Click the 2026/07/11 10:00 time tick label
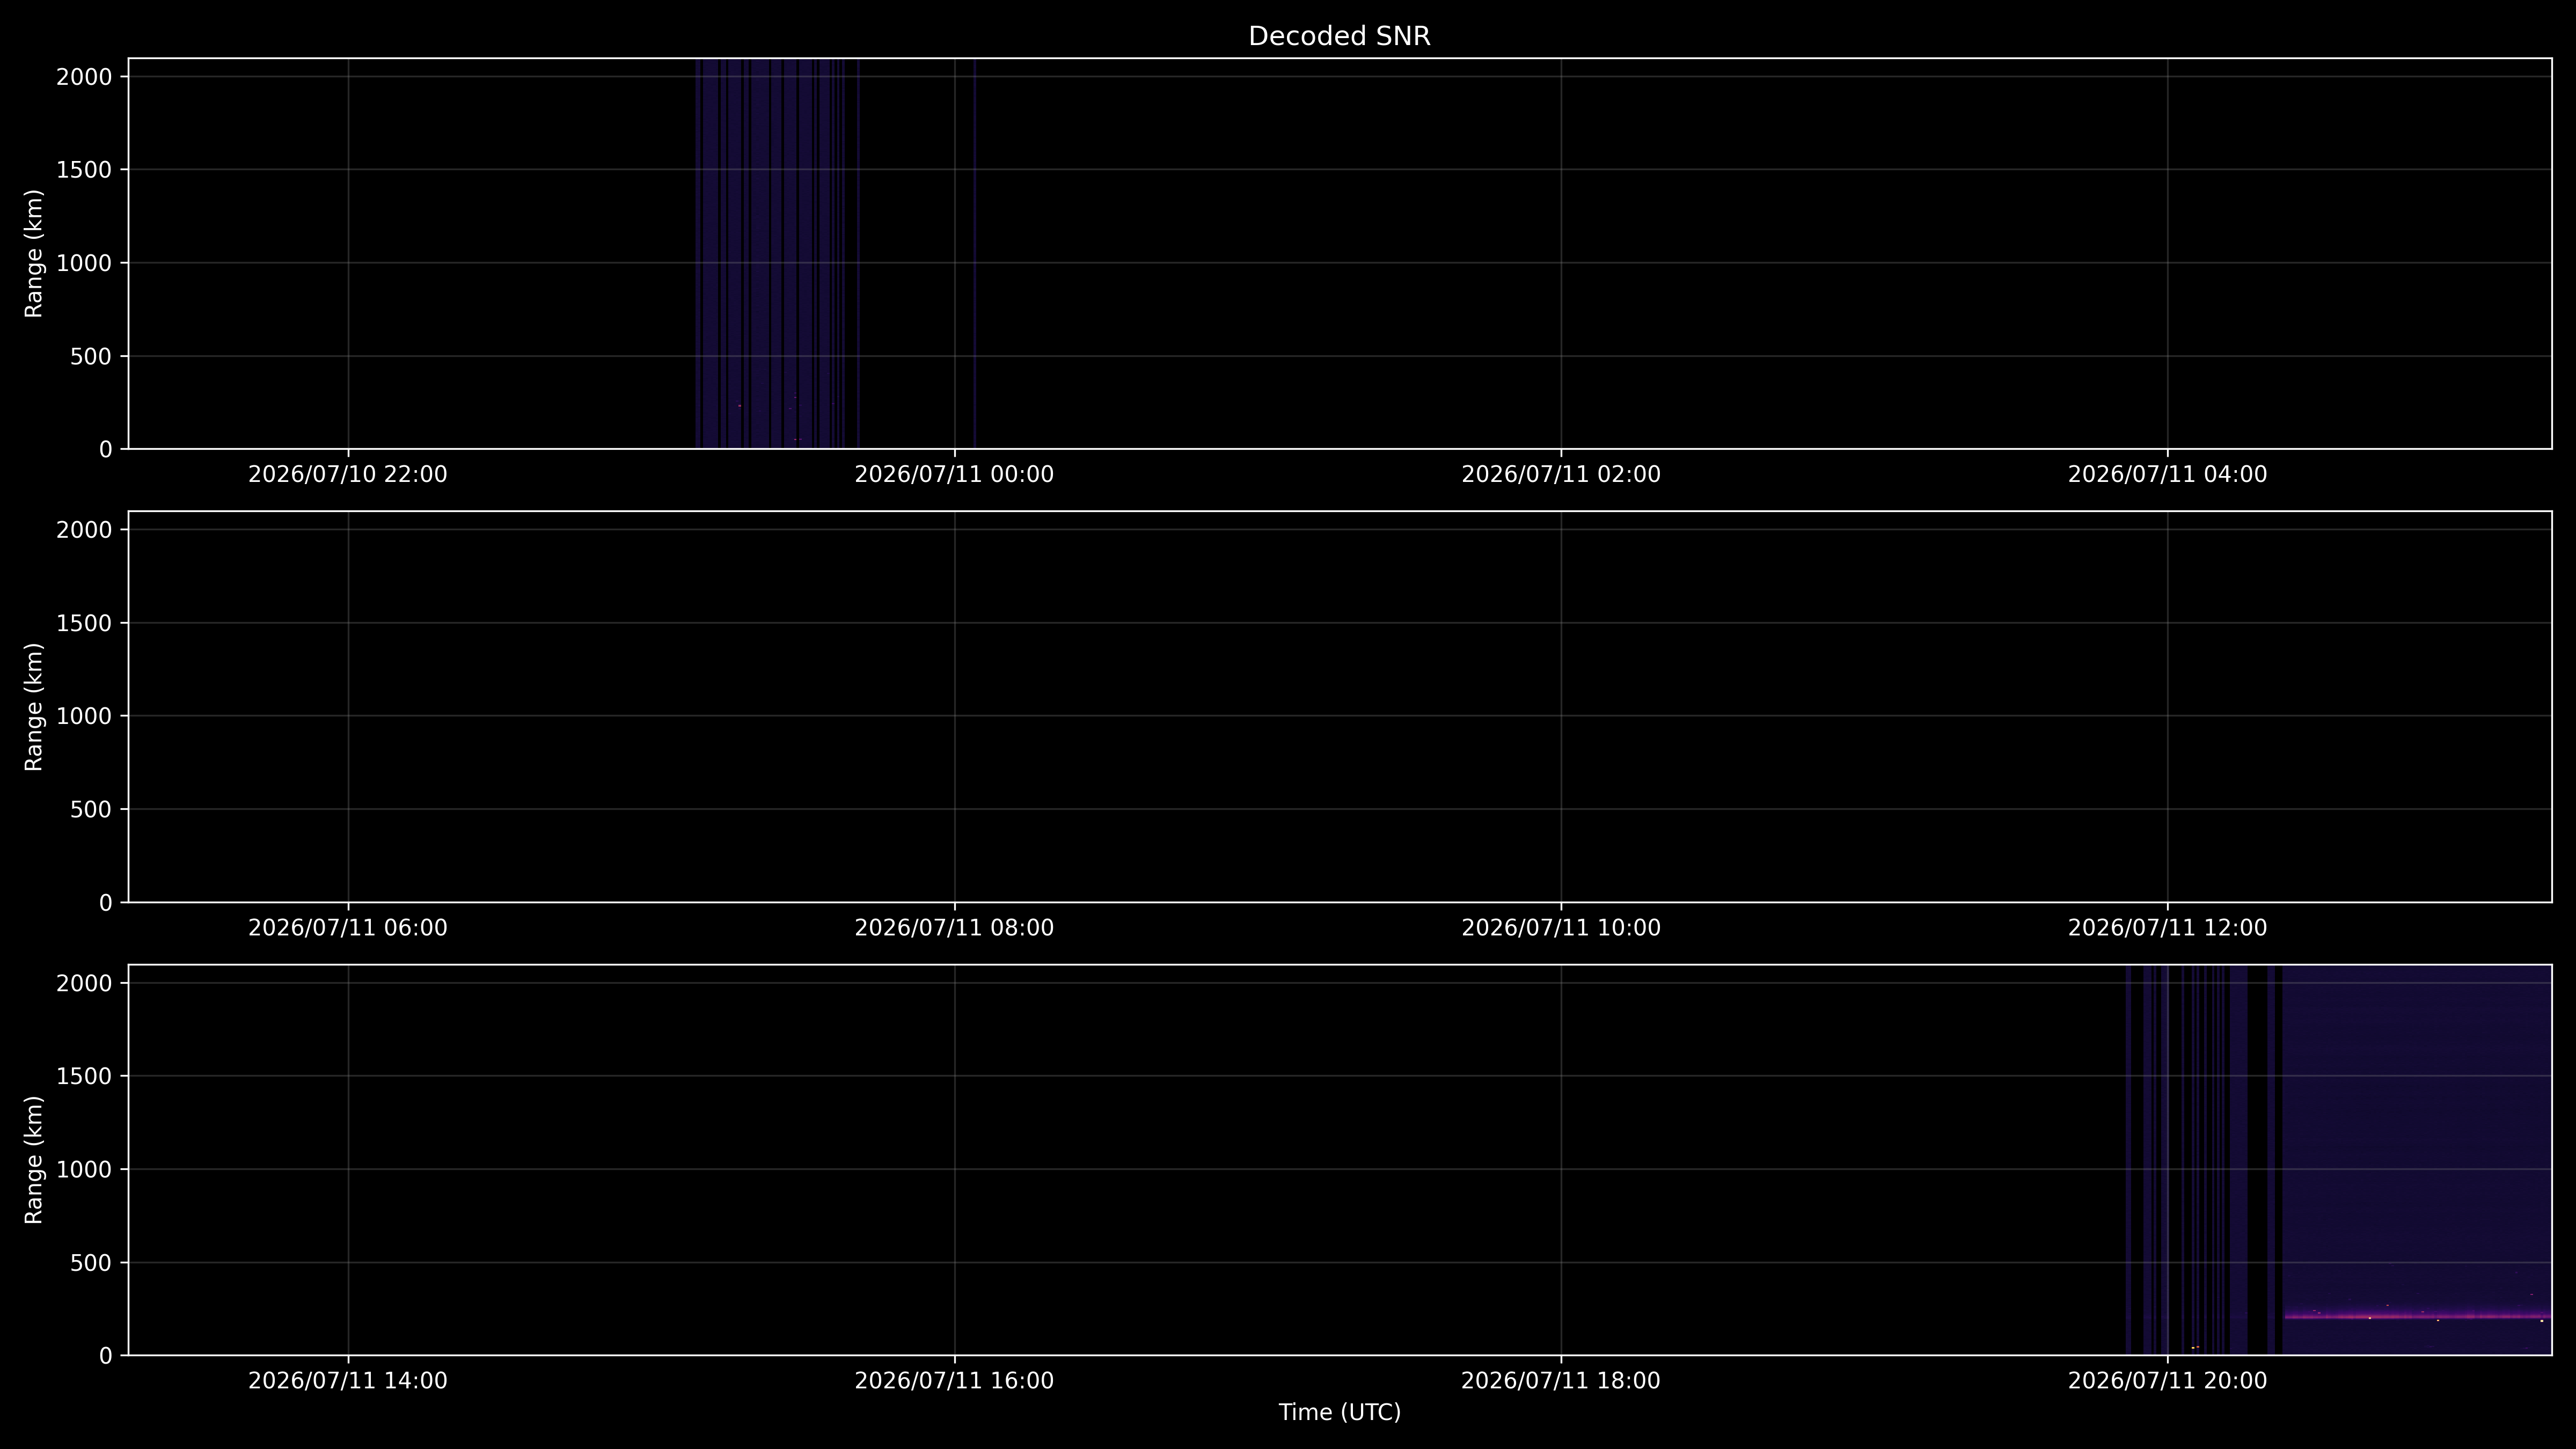 click(x=1561, y=928)
